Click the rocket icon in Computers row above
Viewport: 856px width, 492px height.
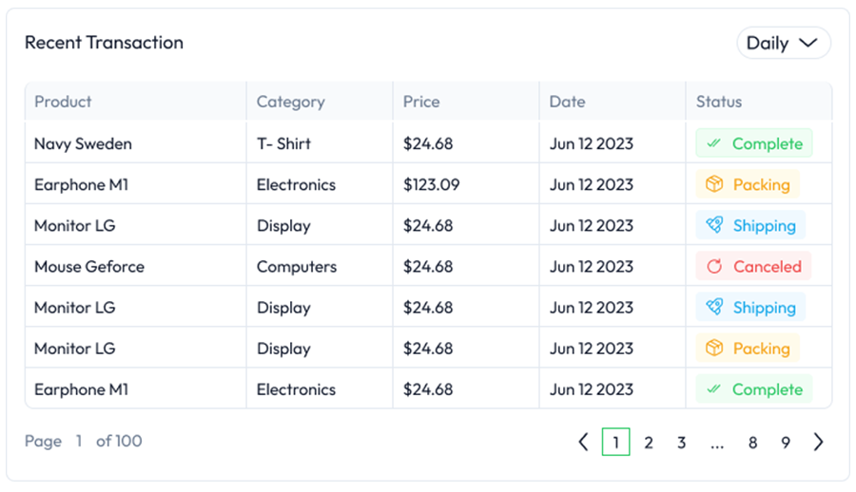coord(713,226)
